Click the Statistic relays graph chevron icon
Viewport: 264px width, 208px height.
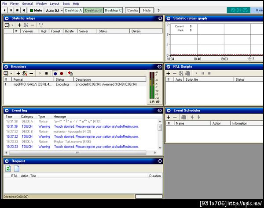tap(169, 18)
